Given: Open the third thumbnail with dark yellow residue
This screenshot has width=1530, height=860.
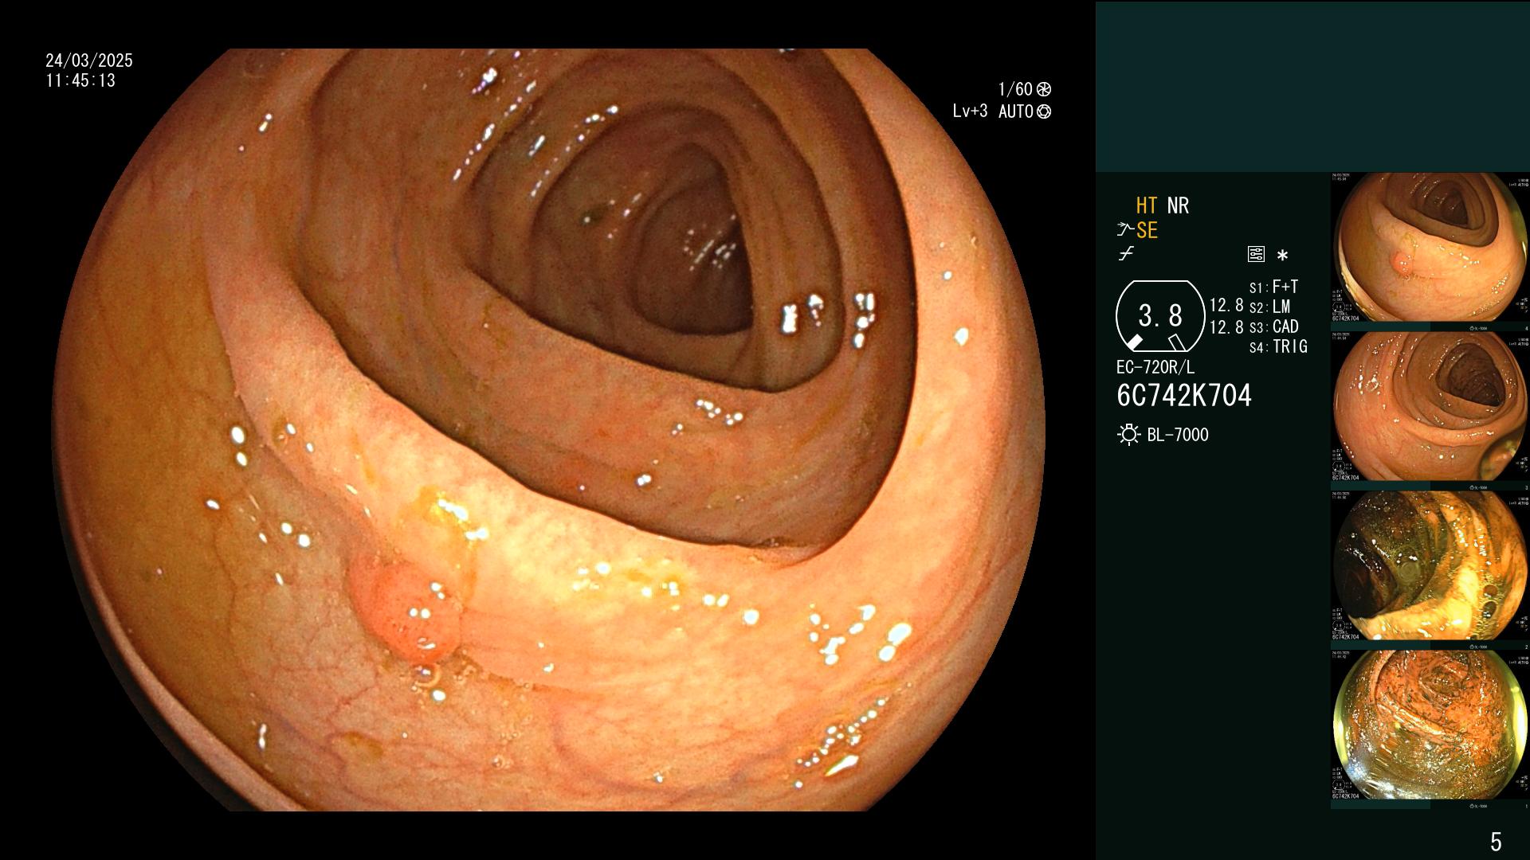Looking at the screenshot, I should coord(1430,565).
